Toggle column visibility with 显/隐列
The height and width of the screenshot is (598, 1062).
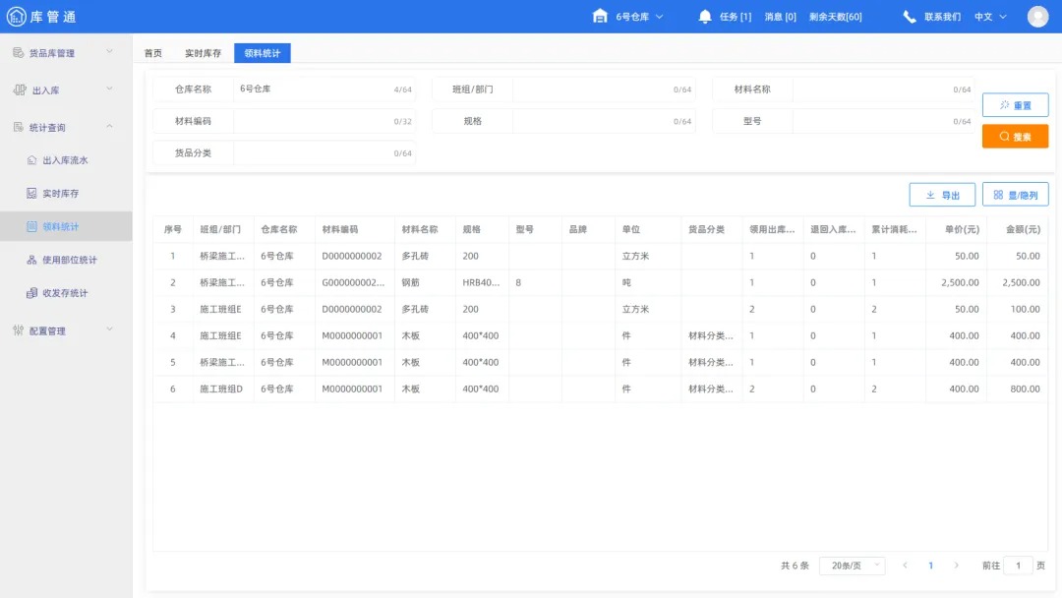tap(1016, 195)
